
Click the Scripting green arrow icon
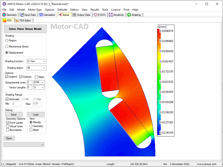tap(129, 15)
